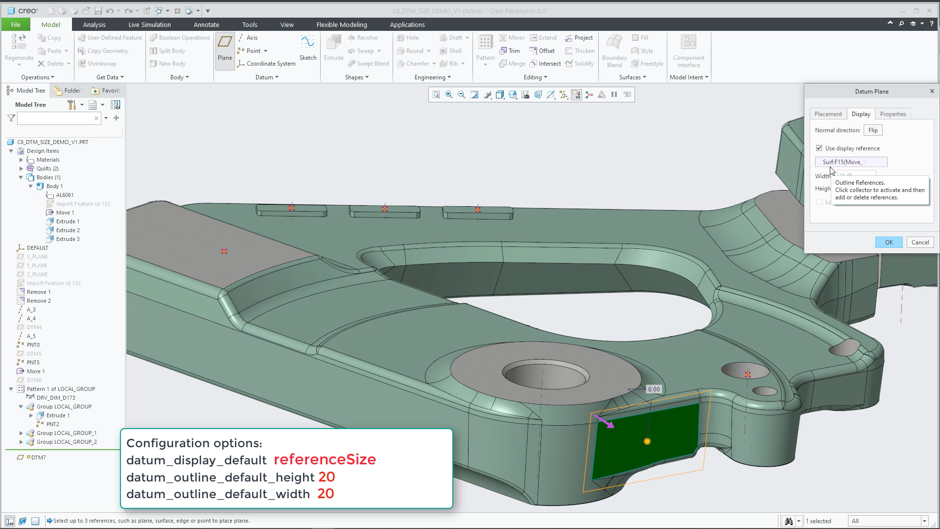Image resolution: width=940 pixels, height=529 pixels.
Task: Click the Zoom In magnifier icon
Action: pos(448,95)
